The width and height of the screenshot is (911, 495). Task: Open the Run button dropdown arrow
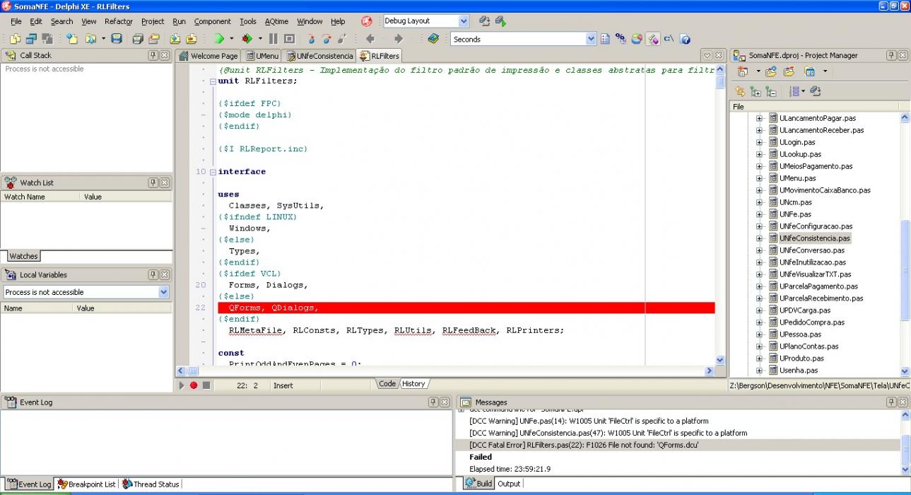(x=232, y=39)
